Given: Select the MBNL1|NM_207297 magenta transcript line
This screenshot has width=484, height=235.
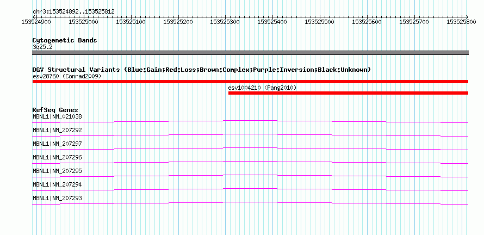Looking at the screenshot, I should click(x=250, y=149).
